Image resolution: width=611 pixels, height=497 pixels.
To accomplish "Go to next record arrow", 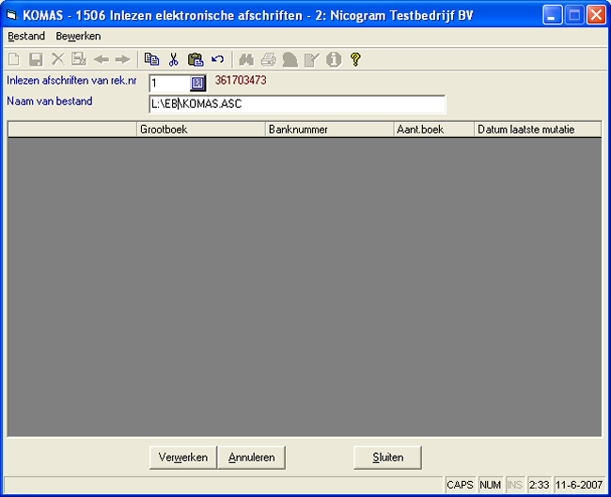I will (x=123, y=59).
